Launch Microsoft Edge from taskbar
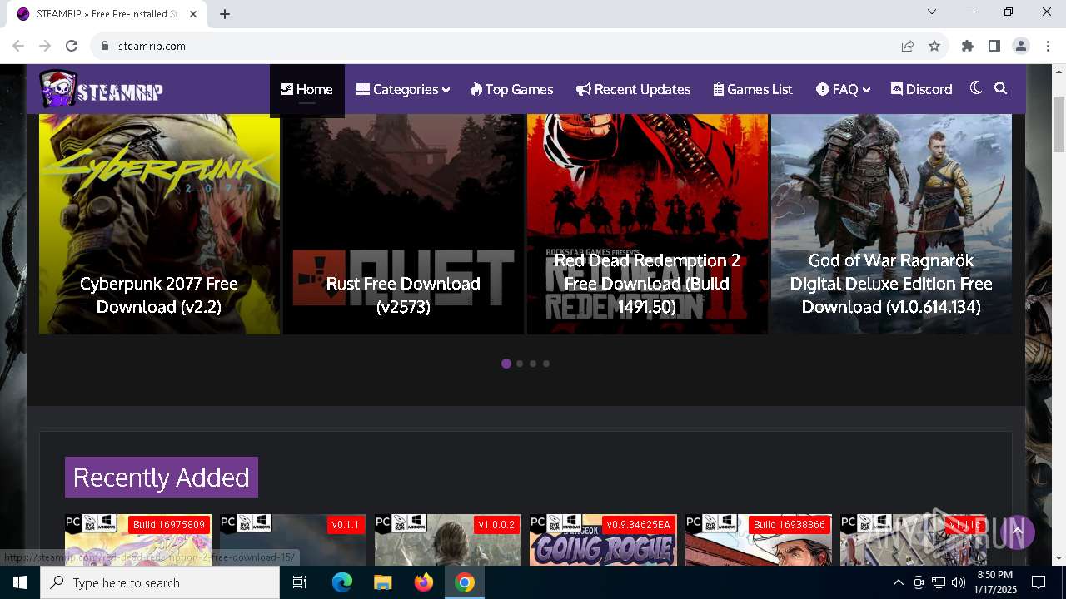Screen dimensions: 1066x599 tap(342, 582)
